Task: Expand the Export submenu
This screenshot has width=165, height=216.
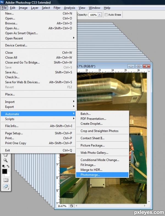Action: tap(74, 106)
